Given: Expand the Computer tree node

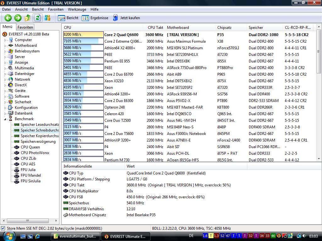Looking at the screenshot, I should tap(5, 40).
